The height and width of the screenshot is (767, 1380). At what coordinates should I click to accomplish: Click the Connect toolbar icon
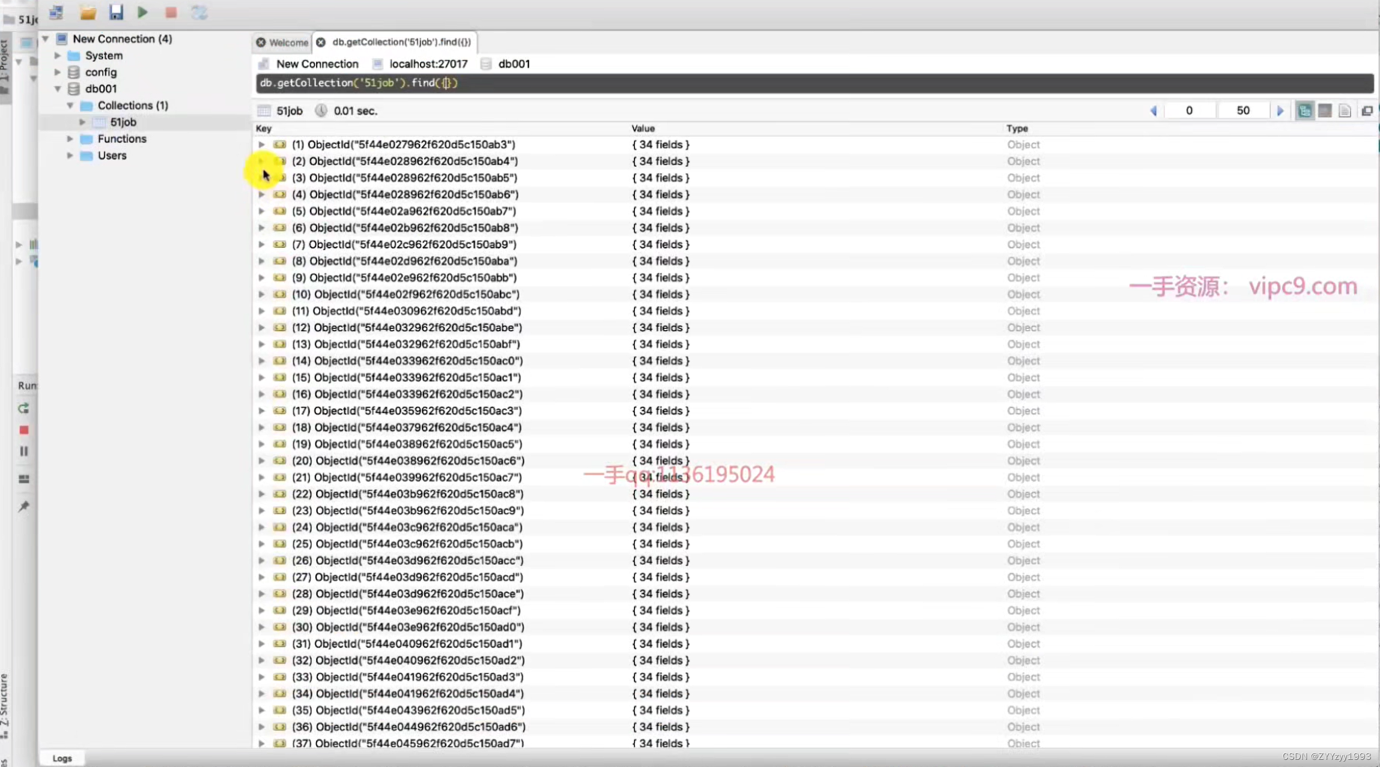point(56,12)
